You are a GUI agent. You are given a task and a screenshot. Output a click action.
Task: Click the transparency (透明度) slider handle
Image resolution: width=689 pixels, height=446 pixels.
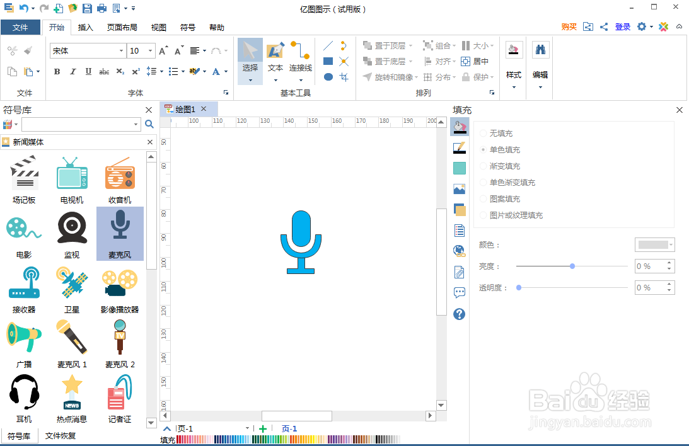(x=519, y=287)
